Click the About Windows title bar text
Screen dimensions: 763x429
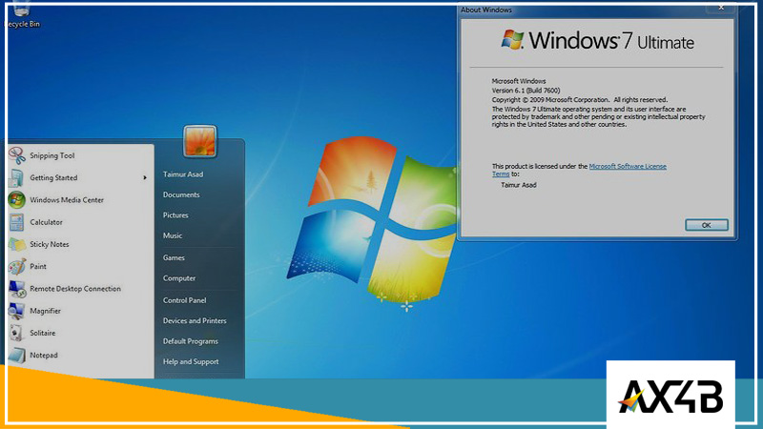[x=486, y=10]
